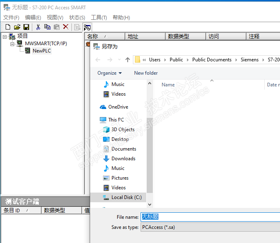
Task: Click the Back arrow in save dialog
Action: [98, 60]
